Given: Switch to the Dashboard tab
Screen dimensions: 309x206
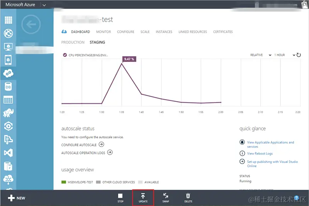Looking at the screenshot, I should (x=80, y=32).
